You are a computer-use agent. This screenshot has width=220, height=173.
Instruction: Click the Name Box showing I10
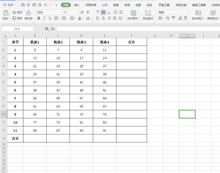(17, 29)
